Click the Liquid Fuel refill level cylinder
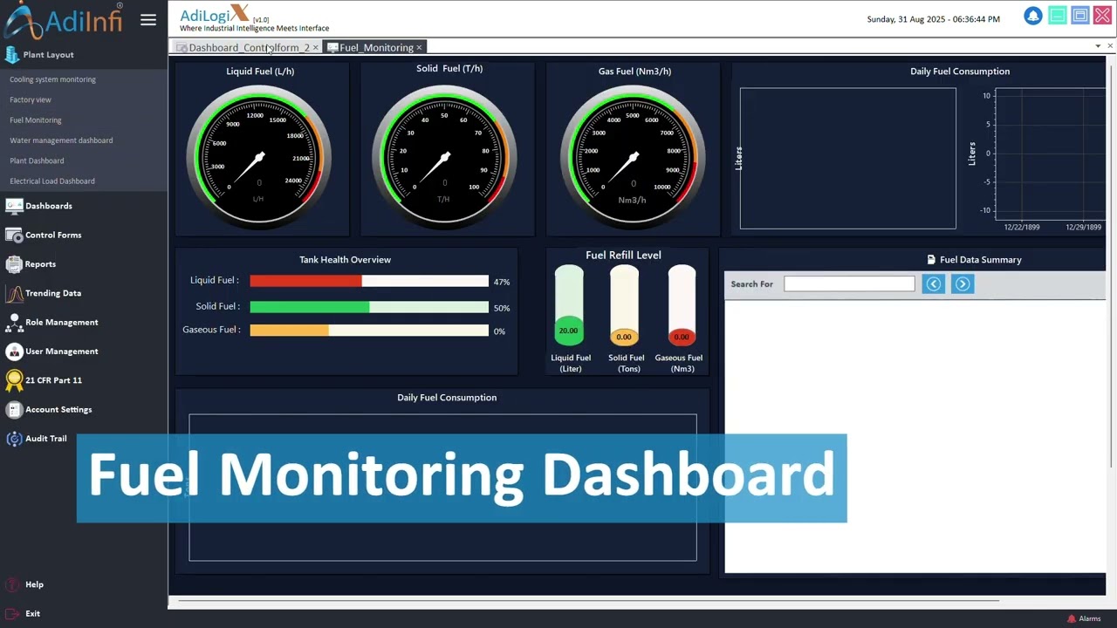The height and width of the screenshot is (628, 1117). (569, 305)
